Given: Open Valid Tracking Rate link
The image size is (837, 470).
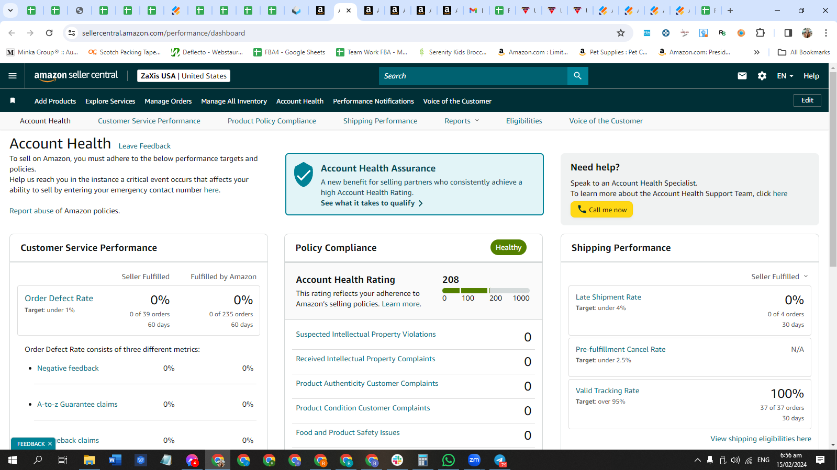Looking at the screenshot, I should pyautogui.click(x=607, y=391).
